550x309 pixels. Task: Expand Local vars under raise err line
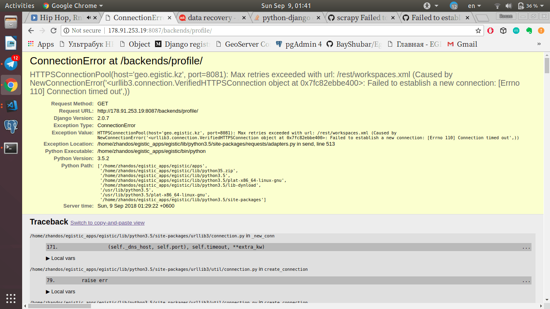[61, 291]
